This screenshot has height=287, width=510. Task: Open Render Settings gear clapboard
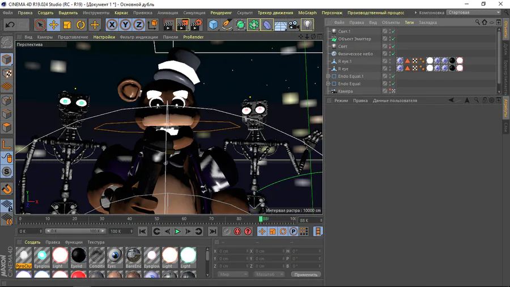(x=197, y=25)
